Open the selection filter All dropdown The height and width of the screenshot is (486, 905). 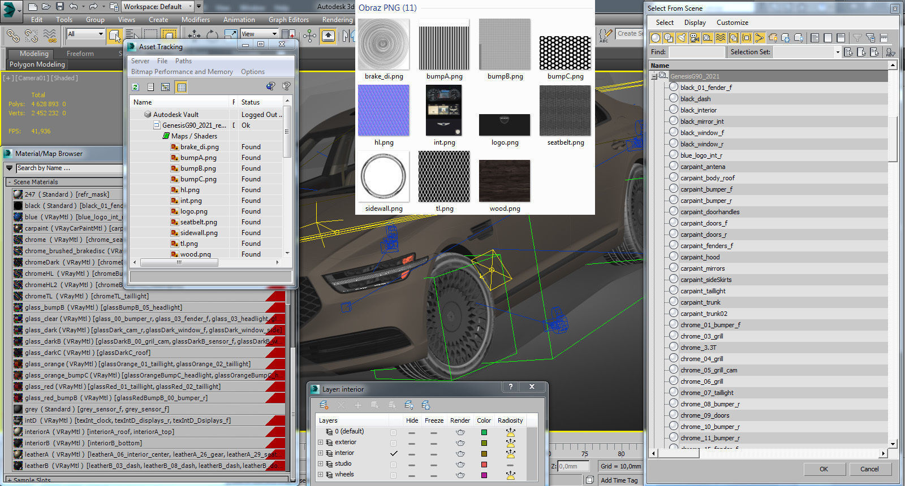(x=85, y=34)
